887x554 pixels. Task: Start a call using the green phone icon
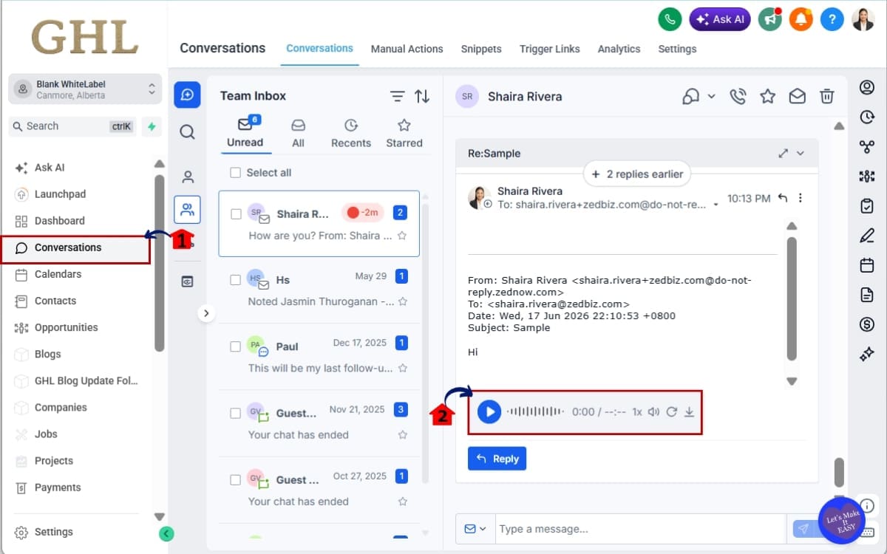(670, 19)
